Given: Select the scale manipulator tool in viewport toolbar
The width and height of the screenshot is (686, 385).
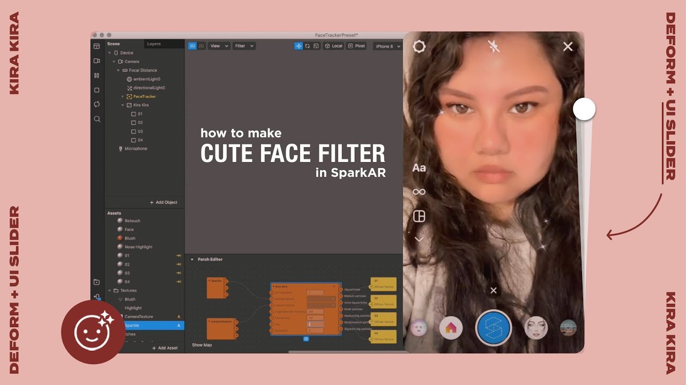Looking at the screenshot, I should coord(316,46).
